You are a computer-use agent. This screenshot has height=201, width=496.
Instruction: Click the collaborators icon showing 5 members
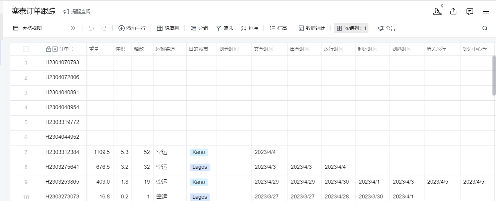(437, 11)
